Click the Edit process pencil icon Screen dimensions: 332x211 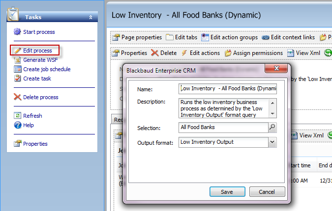click(18, 51)
